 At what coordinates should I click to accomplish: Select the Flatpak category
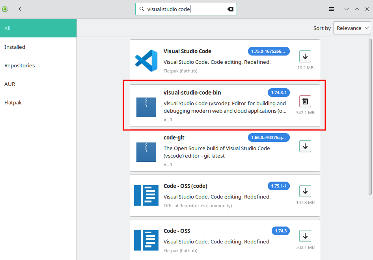[x=38, y=103]
